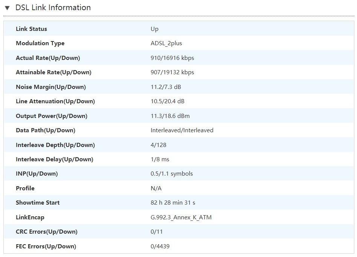Click the Attainable Rate value 907/19132 kbps

[172, 72]
